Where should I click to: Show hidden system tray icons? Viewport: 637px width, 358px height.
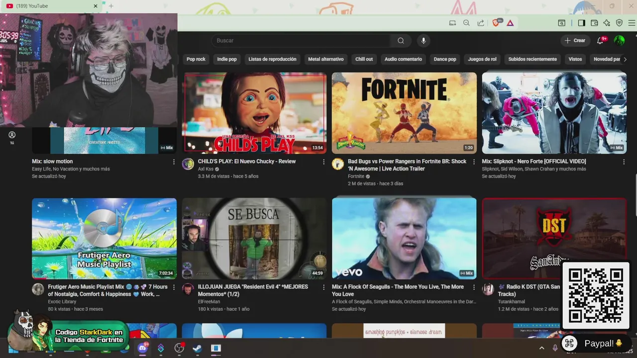click(x=542, y=348)
